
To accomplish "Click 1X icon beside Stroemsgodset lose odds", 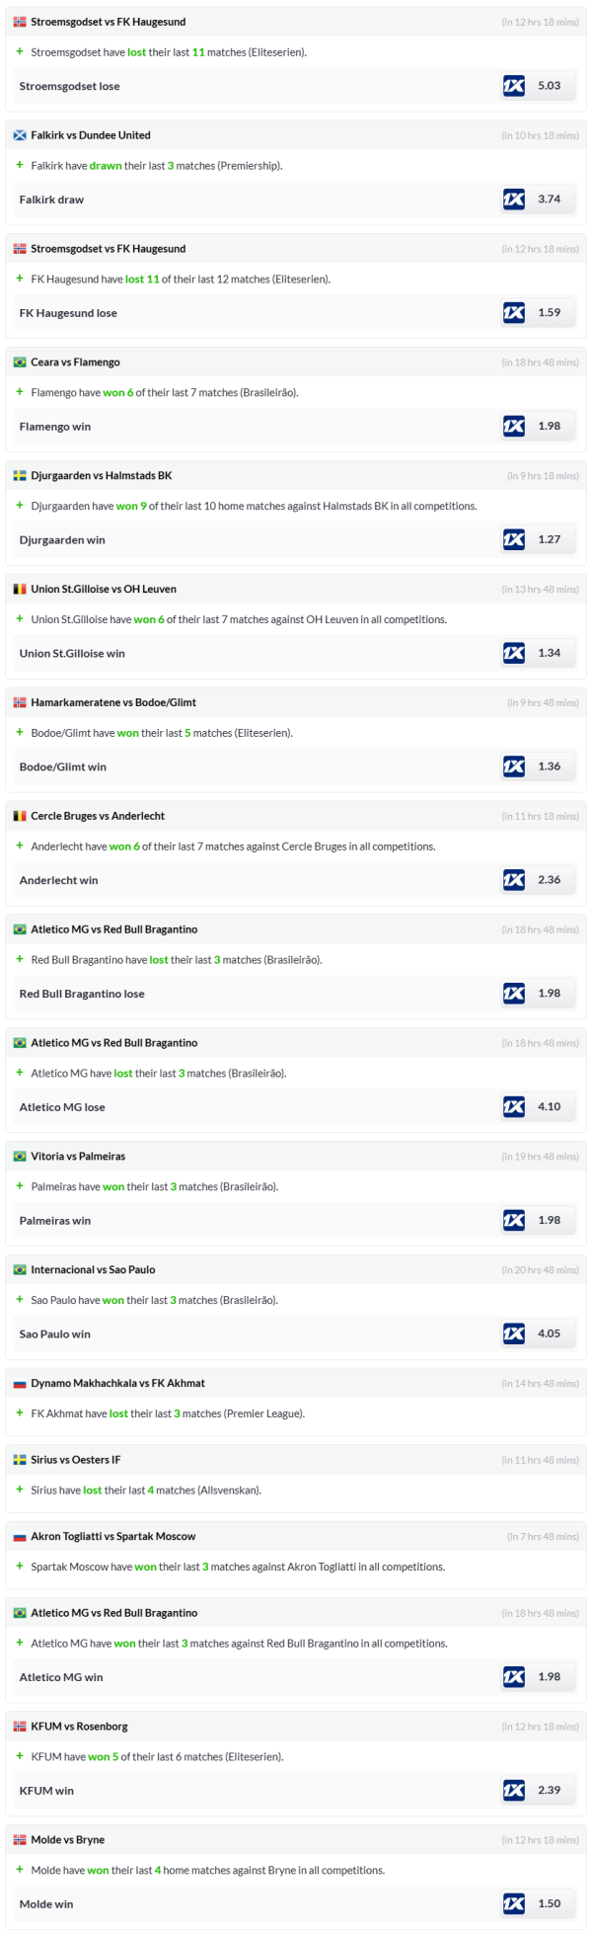I will [514, 86].
